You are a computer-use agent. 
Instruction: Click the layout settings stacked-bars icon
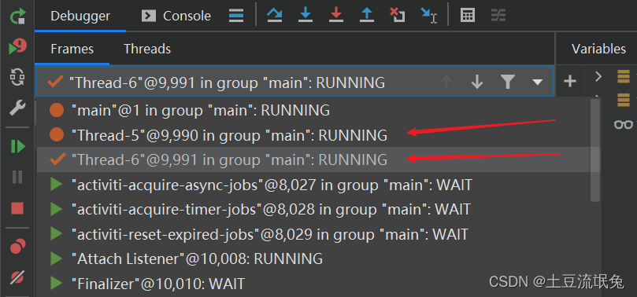click(236, 16)
